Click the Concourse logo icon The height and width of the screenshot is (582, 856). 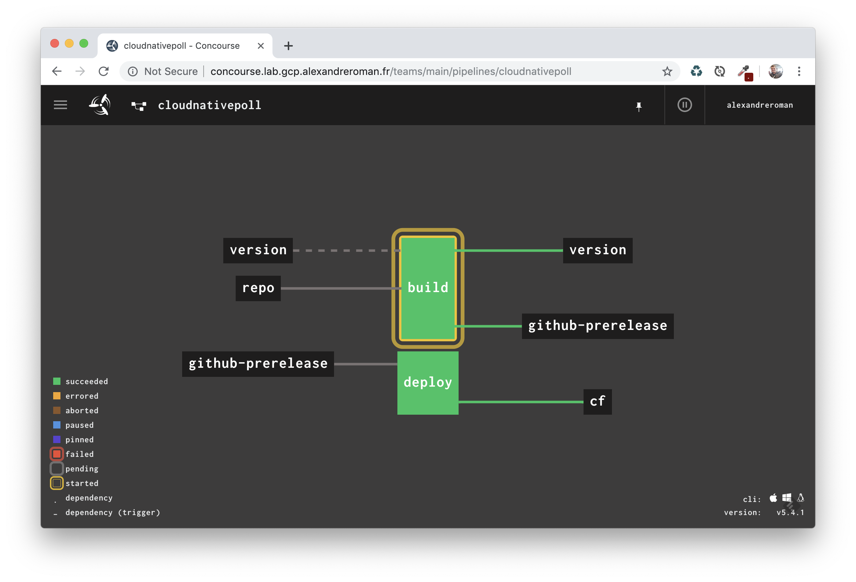point(100,105)
